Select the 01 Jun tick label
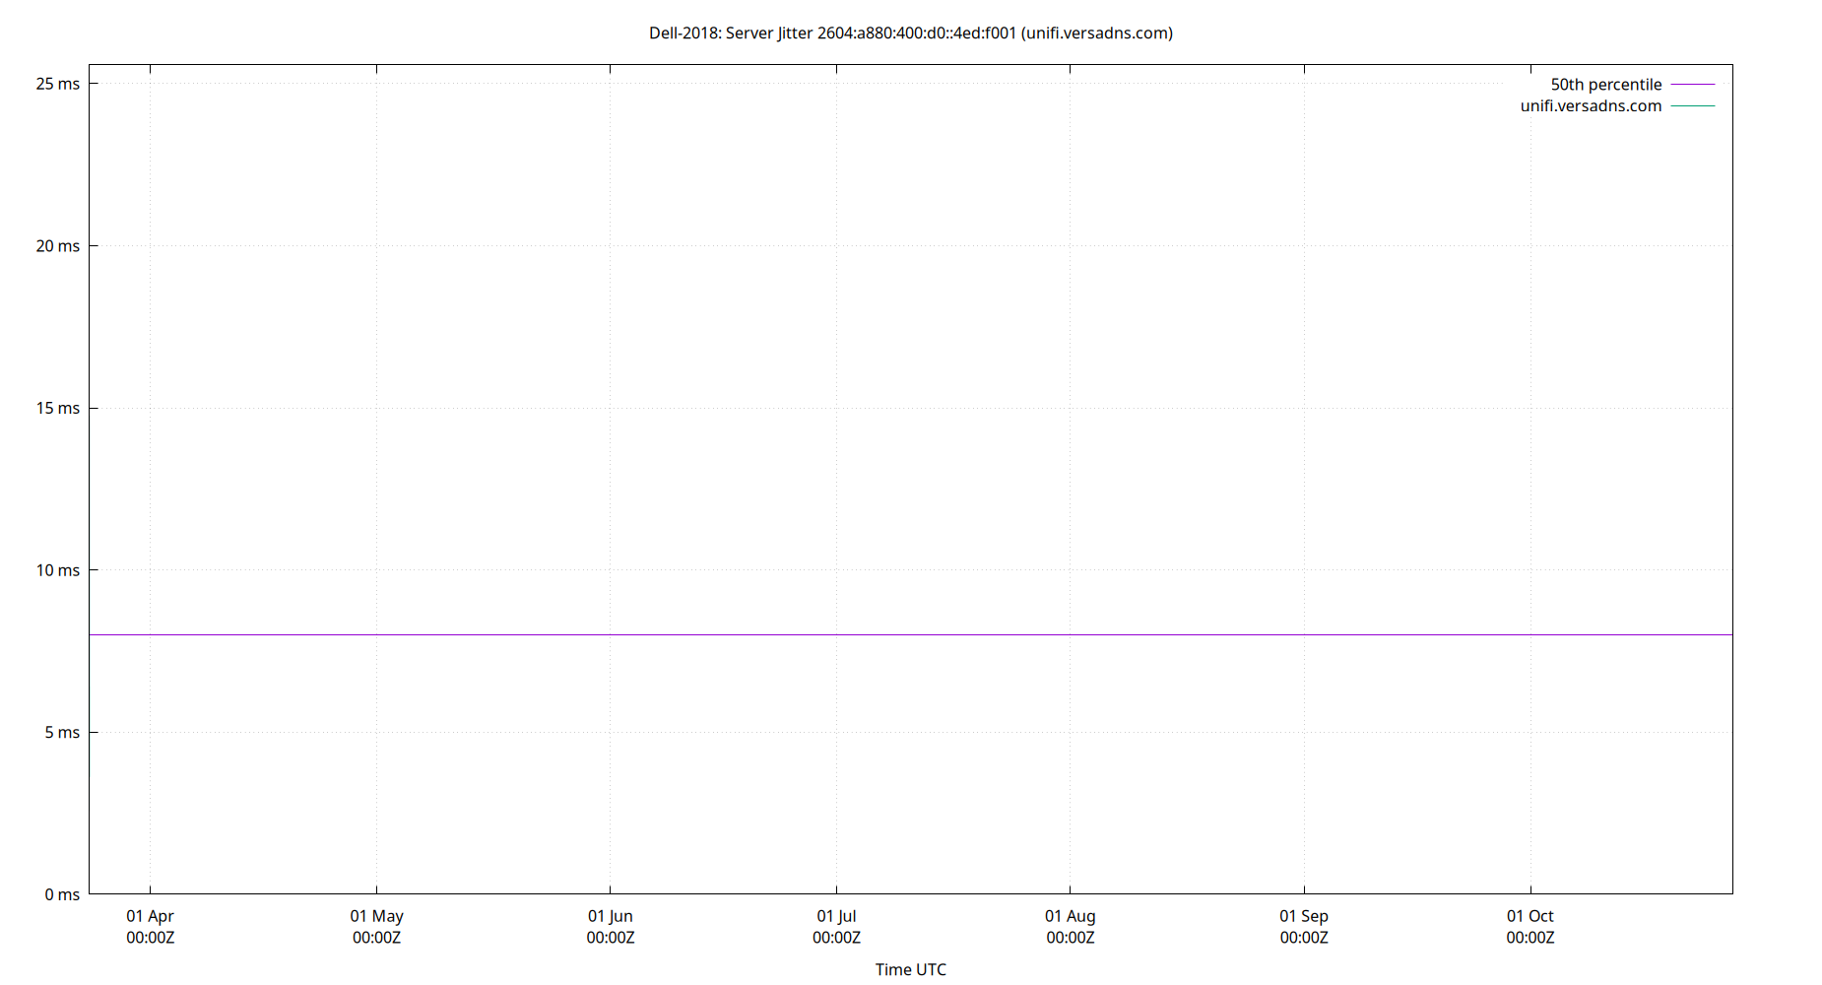 [610, 916]
